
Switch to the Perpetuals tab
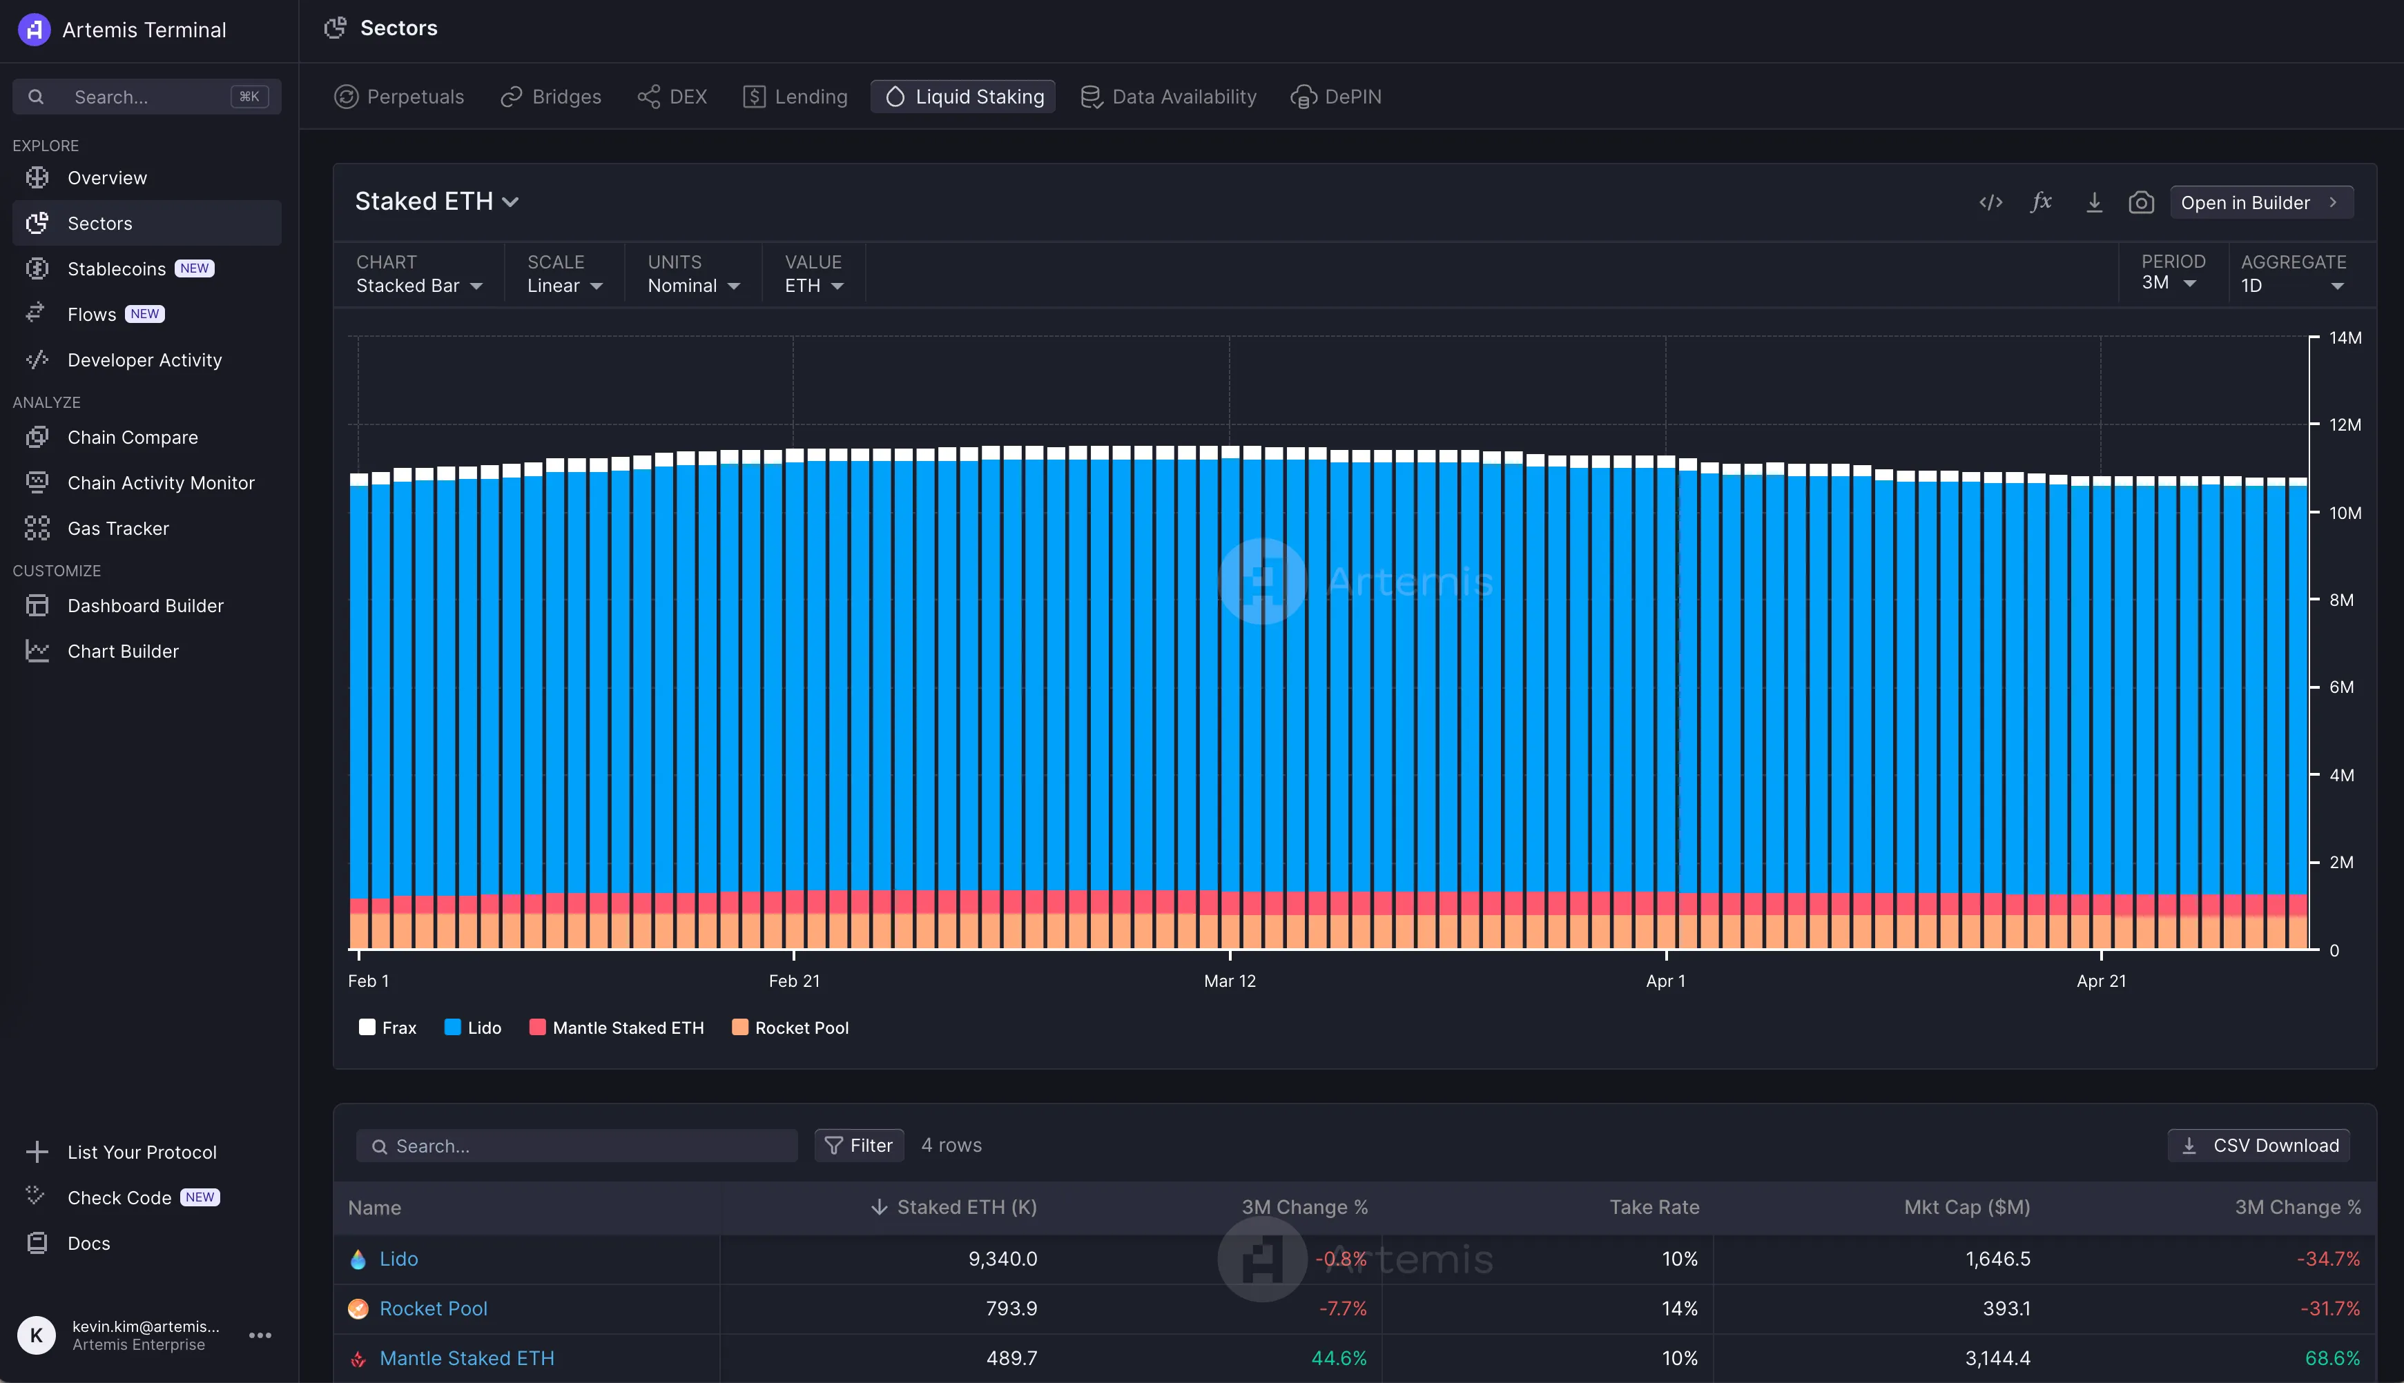[399, 97]
